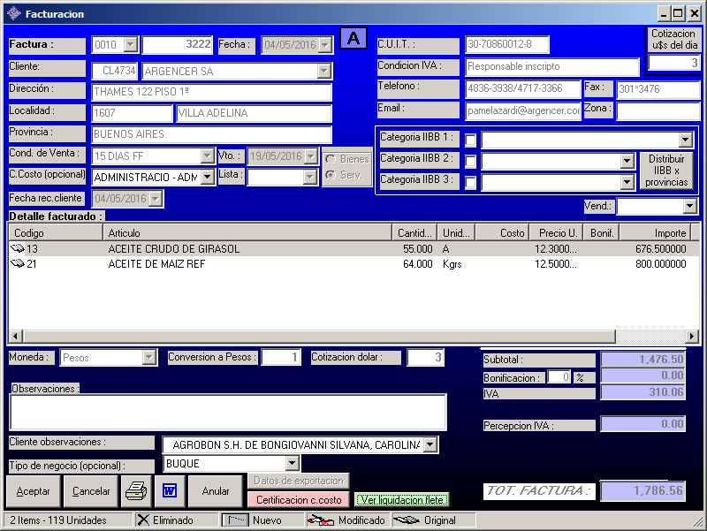Click the Importe column header
Image resolution: width=707 pixels, height=531 pixels.
click(x=653, y=232)
